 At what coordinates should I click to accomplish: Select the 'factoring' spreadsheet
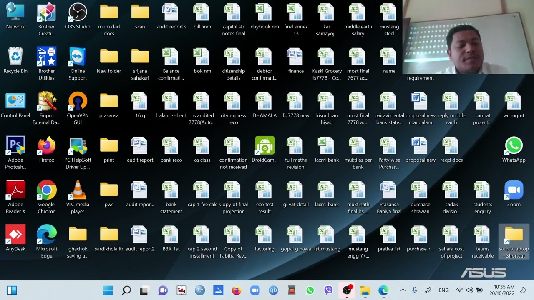tap(264, 239)
